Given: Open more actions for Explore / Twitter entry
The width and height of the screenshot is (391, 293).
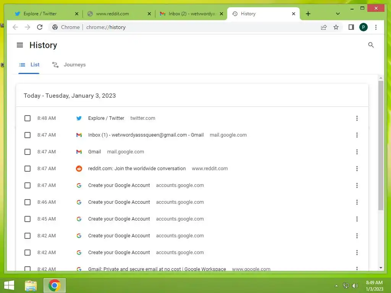Looking at the screenshot, I should tap(357, 118).
